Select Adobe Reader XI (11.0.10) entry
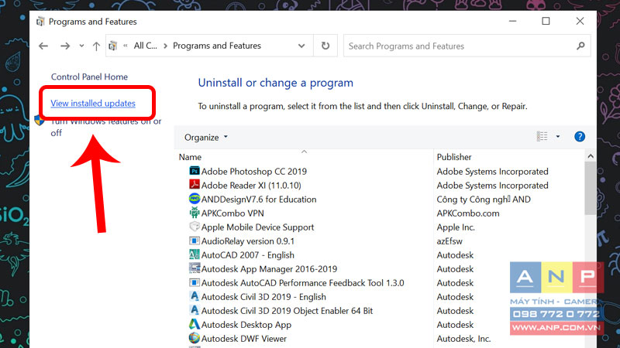Image resolution: width=620 pixels, height=348 pixels. [251, 185]
